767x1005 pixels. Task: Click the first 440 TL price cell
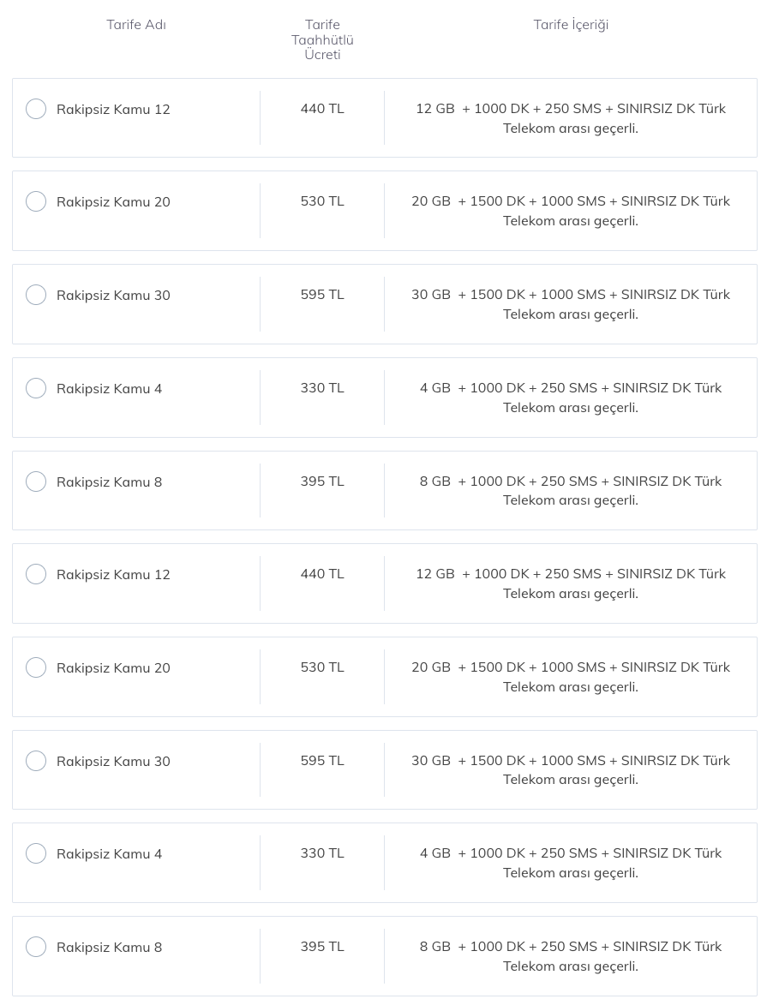pyautogui.click(x=322, y=109)
